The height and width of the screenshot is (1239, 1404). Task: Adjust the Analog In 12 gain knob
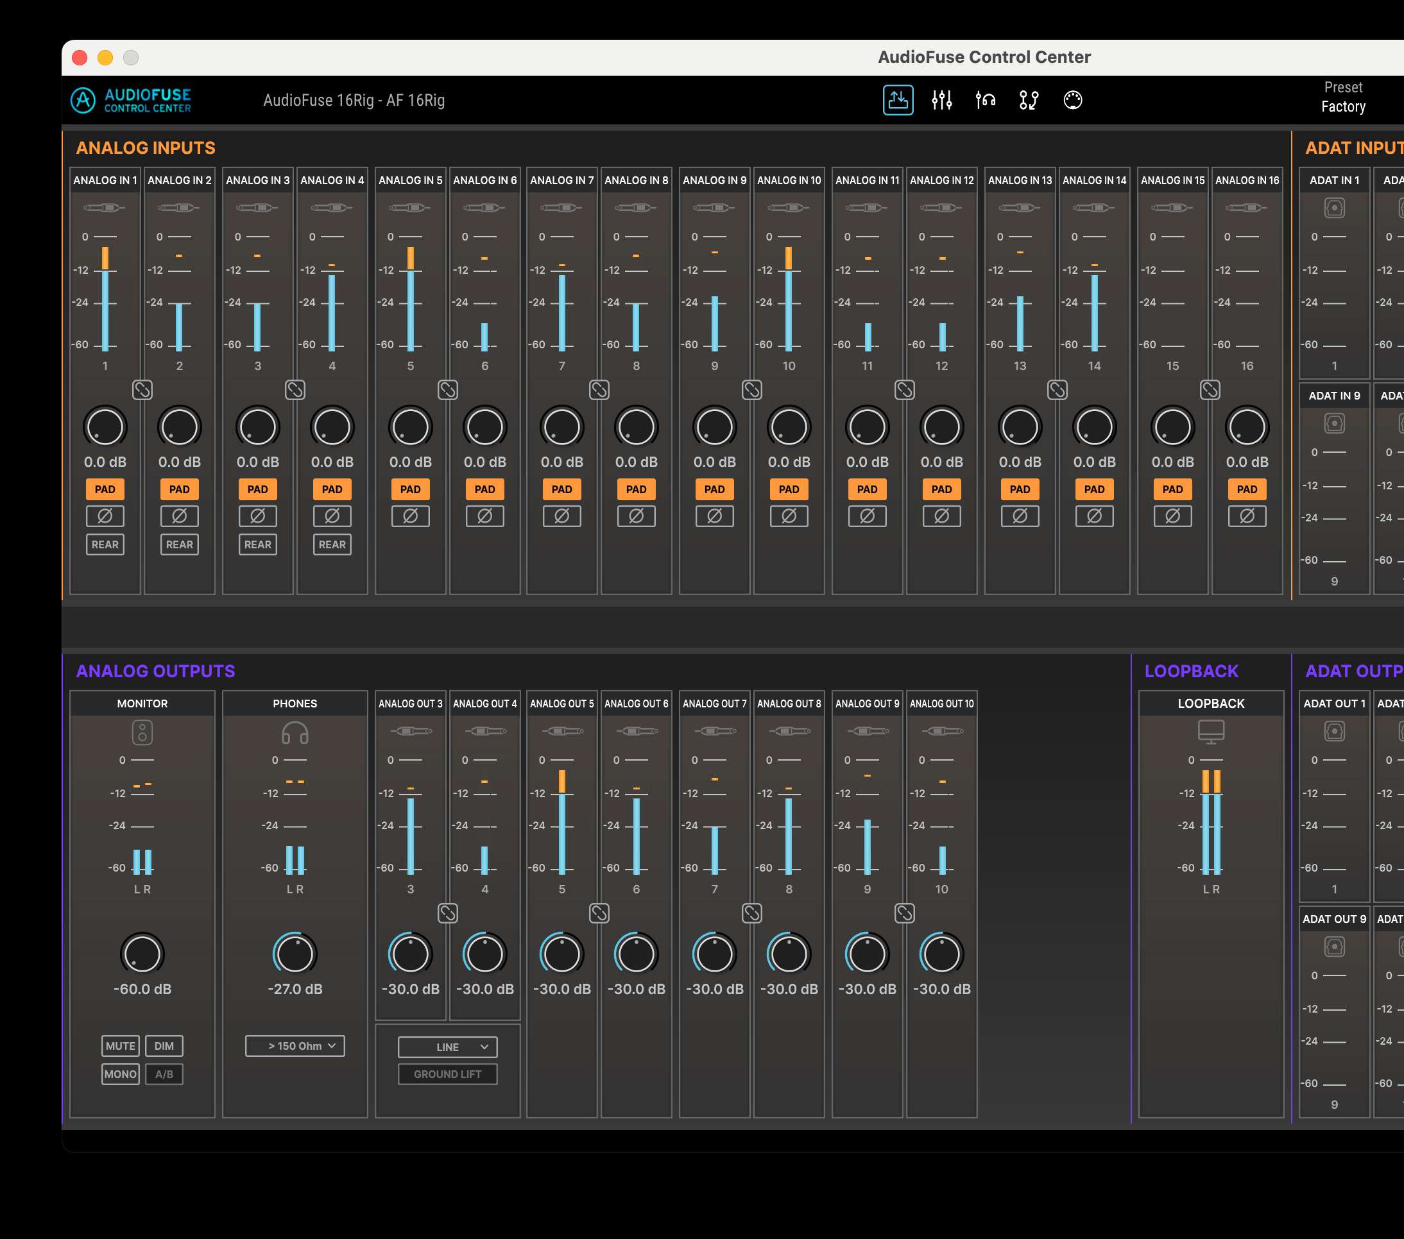942,427
